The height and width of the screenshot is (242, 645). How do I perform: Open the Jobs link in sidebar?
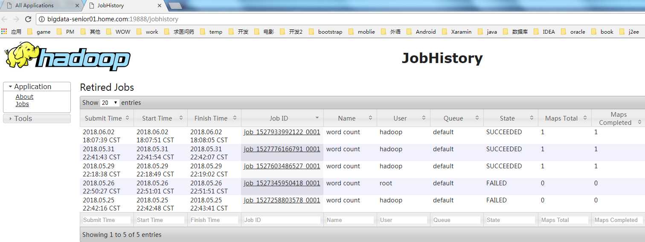(22, 104)
